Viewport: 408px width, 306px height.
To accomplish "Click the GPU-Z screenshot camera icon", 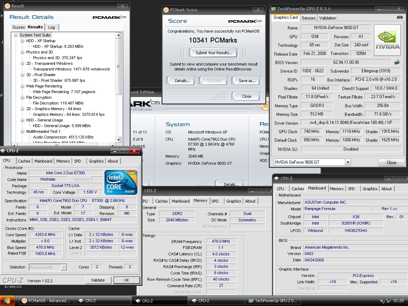I will pos(399,17).
